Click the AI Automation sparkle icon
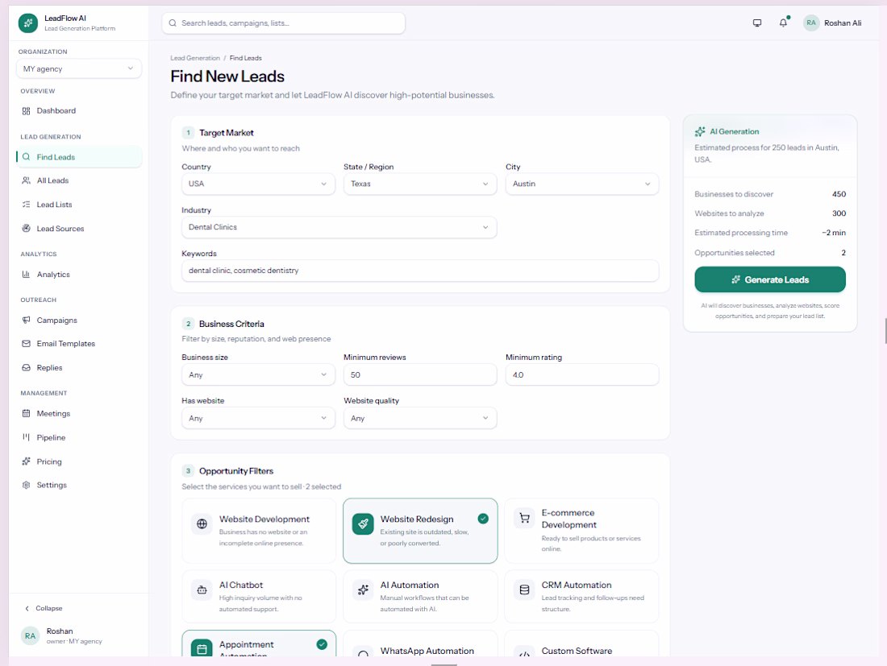Screen dimensions: 887x666 point(363,589)
